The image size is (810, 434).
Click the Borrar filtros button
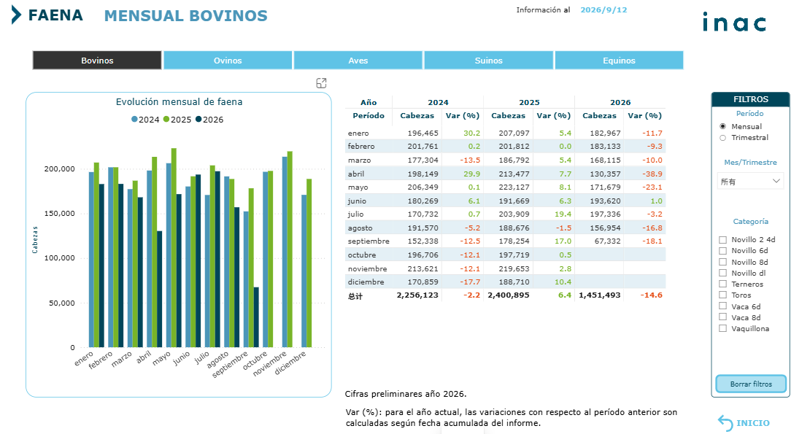click(x=751, y=384)
